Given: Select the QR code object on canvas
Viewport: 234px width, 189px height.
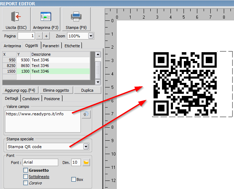Looking at the screenshot, I should [x=185, y=84].
